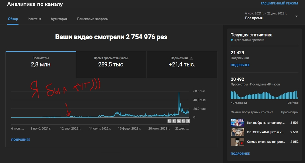Switch to the Контент tab
Image resolution: width=305 pixels, height=163 pixels.
click(35, 19)
